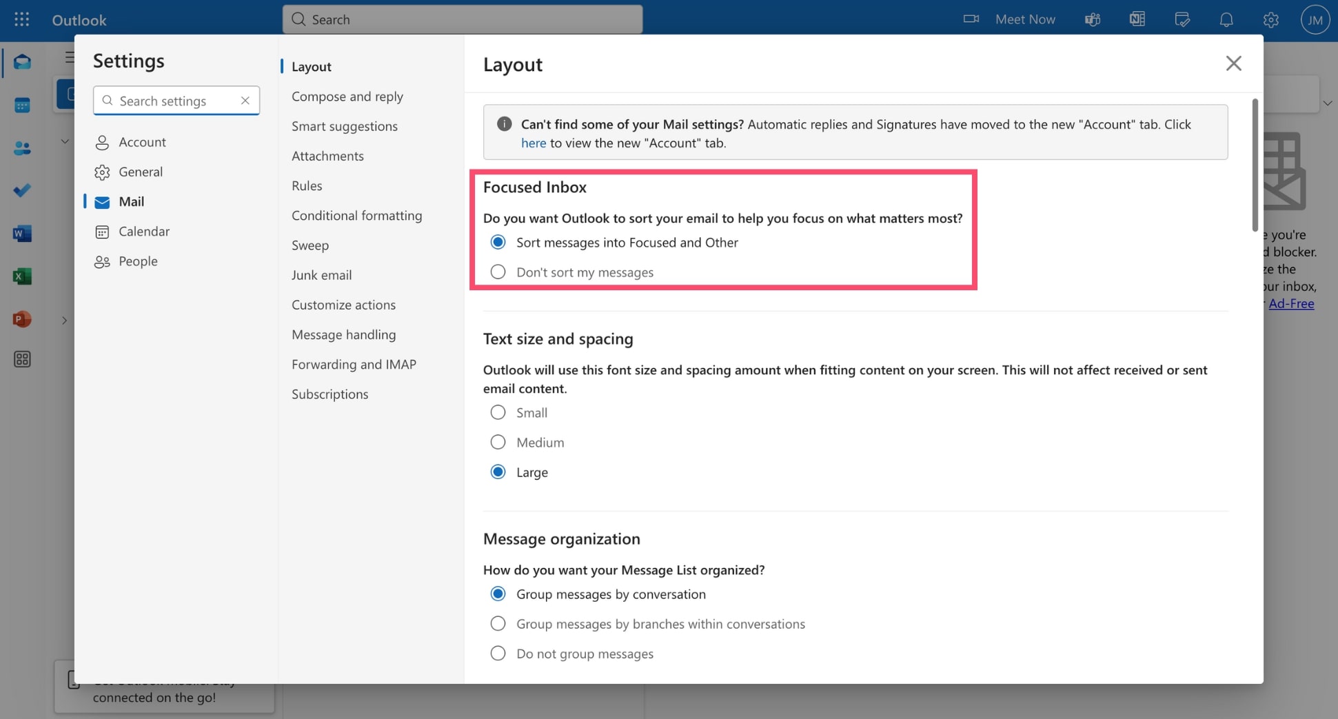Open the app launcher grid icon
The height and width of the screenshot is (719, 1338).
pyautogui.click(x=21, y=19)
